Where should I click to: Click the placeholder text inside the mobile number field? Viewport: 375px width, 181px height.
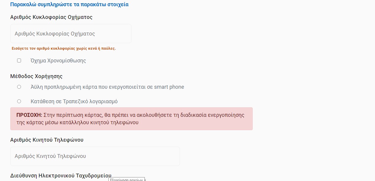(50, 156)
